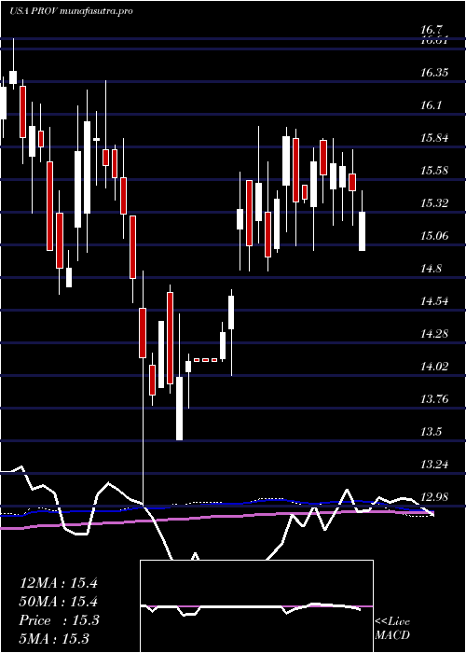Click the lowest white candlestick near 13.5

179,409
